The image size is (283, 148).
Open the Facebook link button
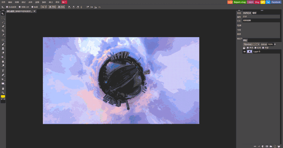click(x=276, y=2)
